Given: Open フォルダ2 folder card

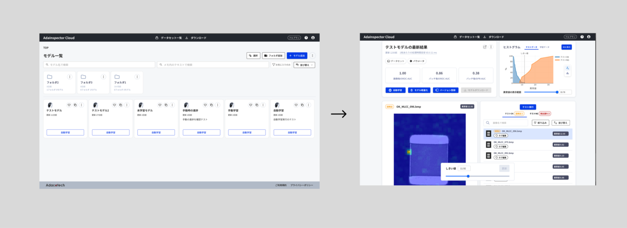Looking at the screenshot, I should pyautogui.click(x=59, y=82).
